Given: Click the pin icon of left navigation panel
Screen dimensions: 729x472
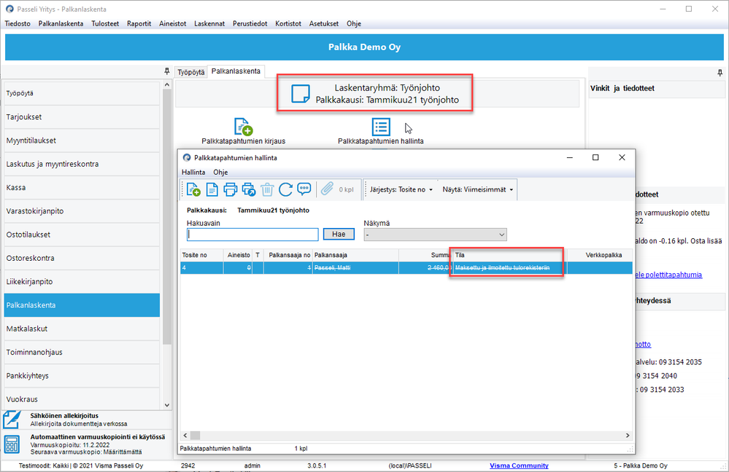Looking at the screenshot, I should point(167,71).
